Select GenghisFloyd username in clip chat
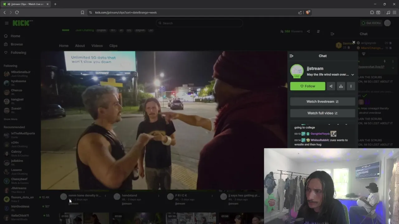Viewport: 399px width, 224px height. [320, 134]
